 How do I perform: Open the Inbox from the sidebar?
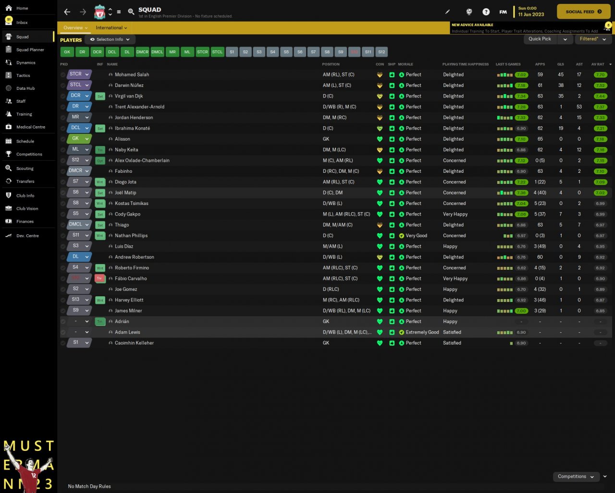coord(22,23)
